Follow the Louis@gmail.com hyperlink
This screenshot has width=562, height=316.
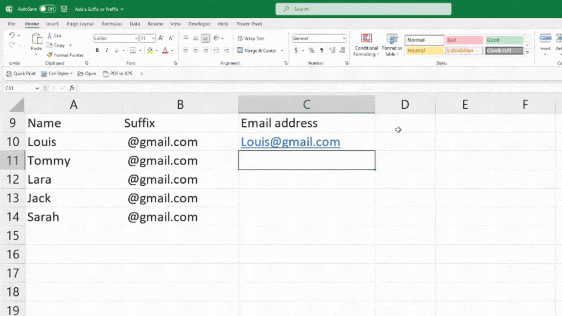point(290,142)
